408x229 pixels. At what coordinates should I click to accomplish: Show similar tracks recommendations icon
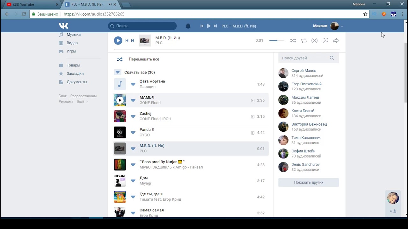coord(325,41)
